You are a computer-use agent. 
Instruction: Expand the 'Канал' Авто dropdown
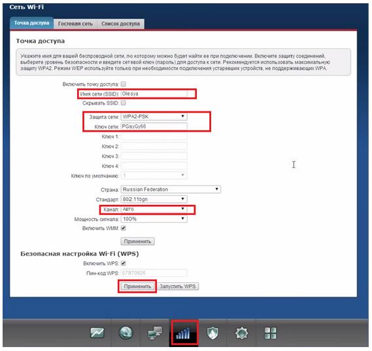[154, 209]
